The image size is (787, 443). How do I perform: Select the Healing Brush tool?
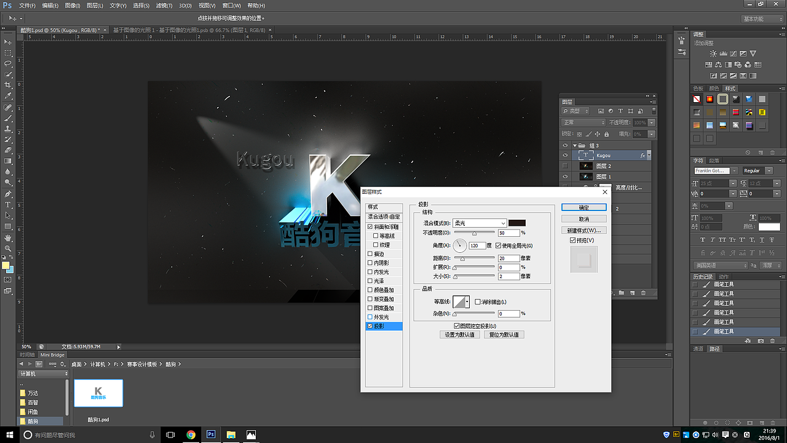8,107
